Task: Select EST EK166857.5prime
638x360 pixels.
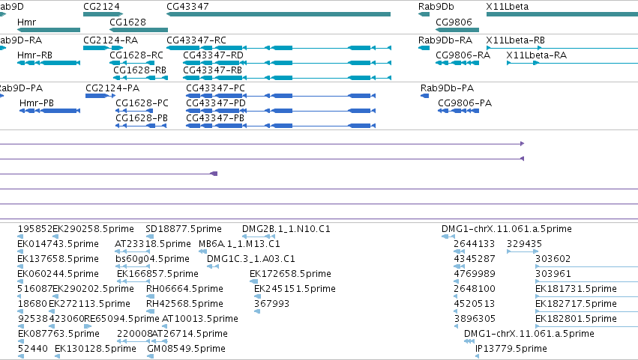Action: (157, 274)
